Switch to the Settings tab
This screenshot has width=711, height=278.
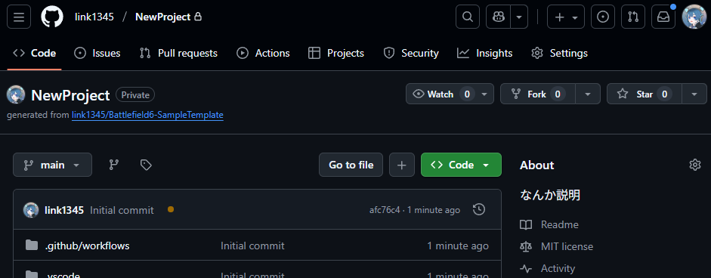point(560,53)
